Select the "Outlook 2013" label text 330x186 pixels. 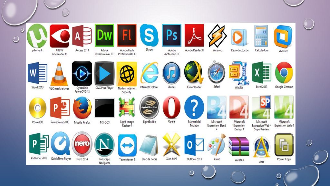pos(194,159)
